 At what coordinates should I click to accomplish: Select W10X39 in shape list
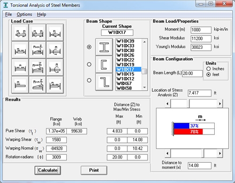coord(129,41)
